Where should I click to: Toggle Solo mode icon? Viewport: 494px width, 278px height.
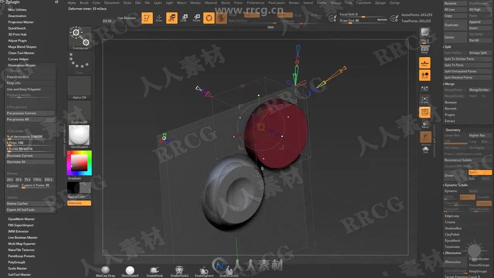tap(426, 150)
